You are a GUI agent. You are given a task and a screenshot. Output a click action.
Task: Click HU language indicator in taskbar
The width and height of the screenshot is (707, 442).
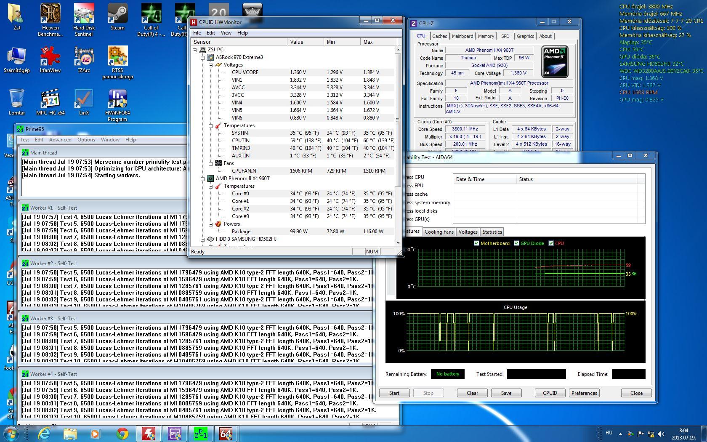click(609, 433)
